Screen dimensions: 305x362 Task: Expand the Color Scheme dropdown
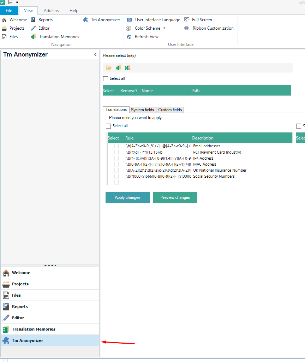tap(164, 28)
